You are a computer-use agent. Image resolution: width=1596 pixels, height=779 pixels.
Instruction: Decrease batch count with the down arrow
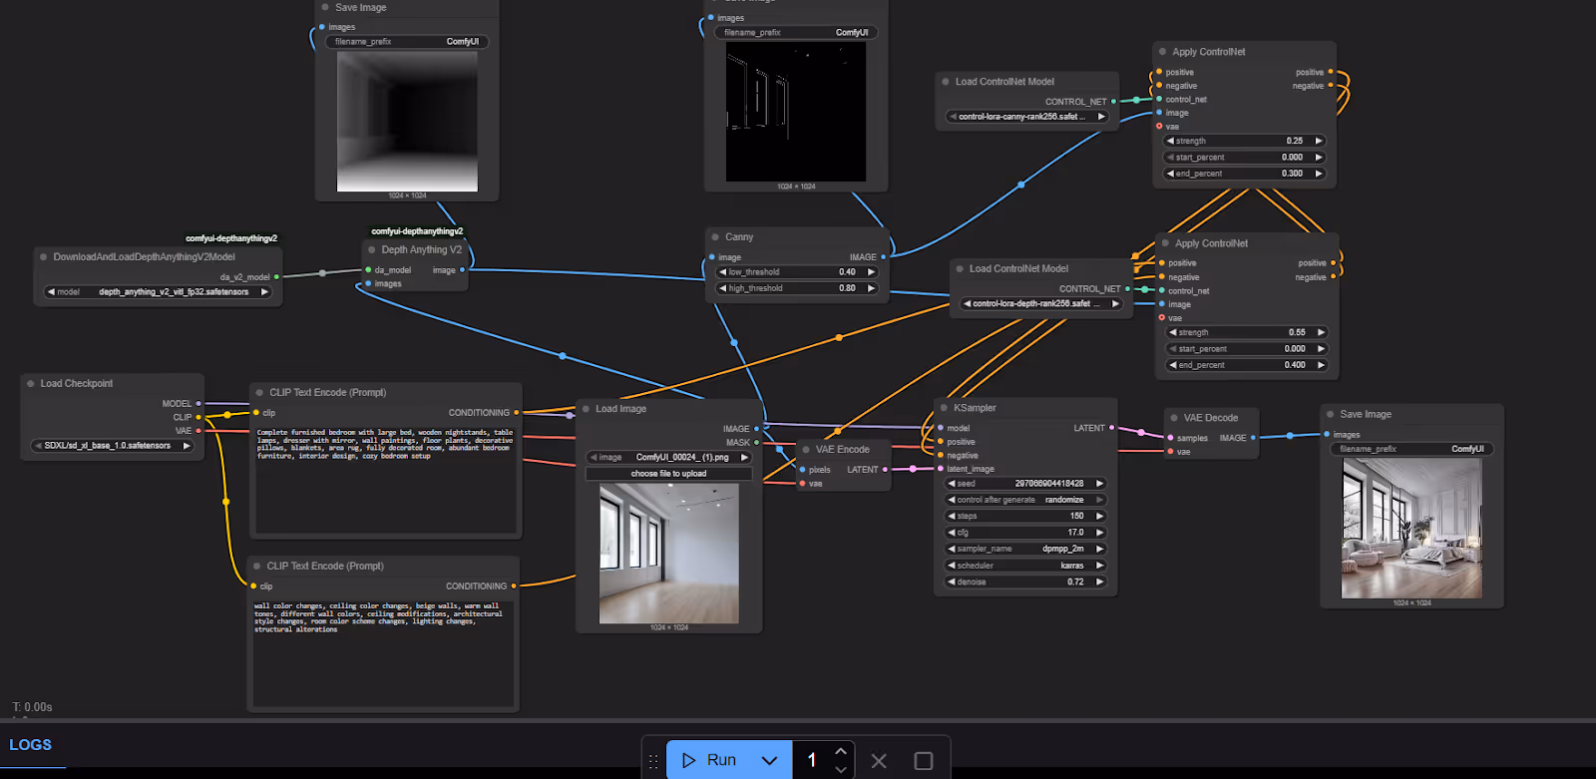point(841,769)
